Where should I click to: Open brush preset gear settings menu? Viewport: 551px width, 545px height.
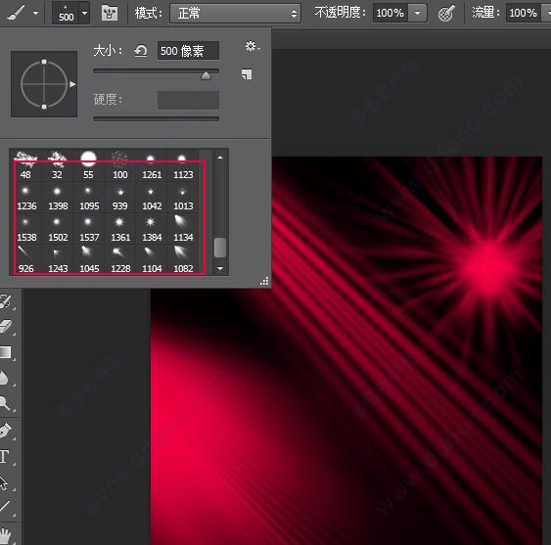click(252, 46)
